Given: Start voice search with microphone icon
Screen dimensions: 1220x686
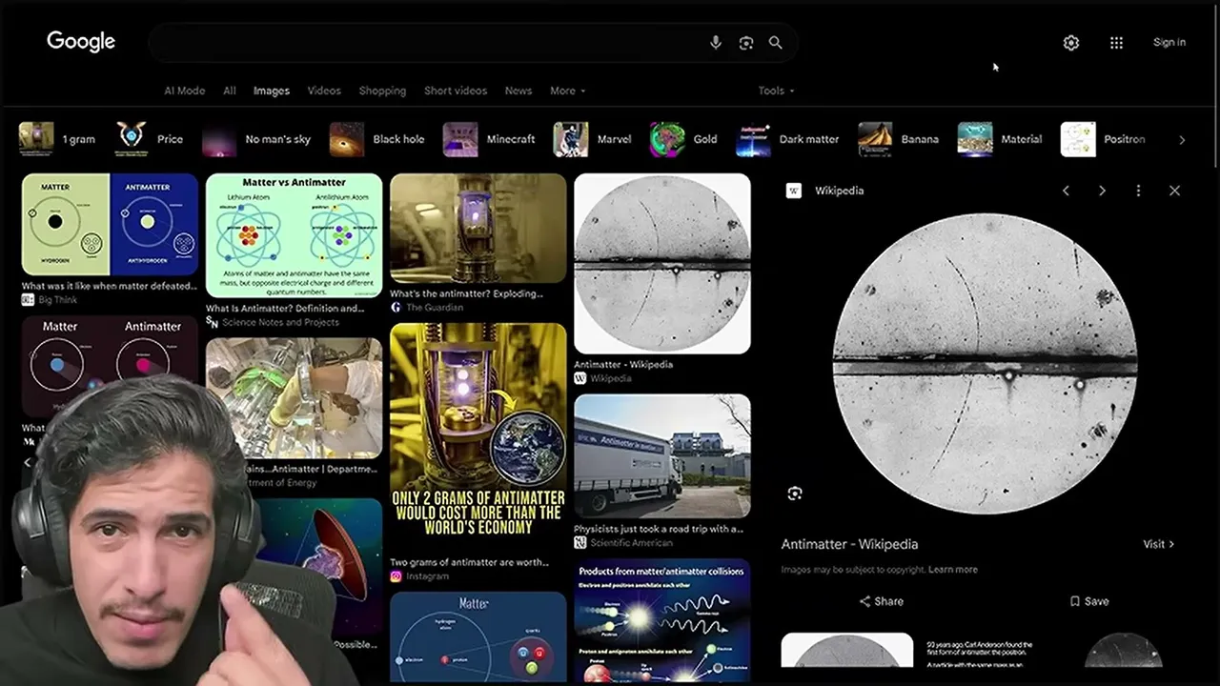Looking at the screenshot, I should pyautogui.click(x=716, y=43).
